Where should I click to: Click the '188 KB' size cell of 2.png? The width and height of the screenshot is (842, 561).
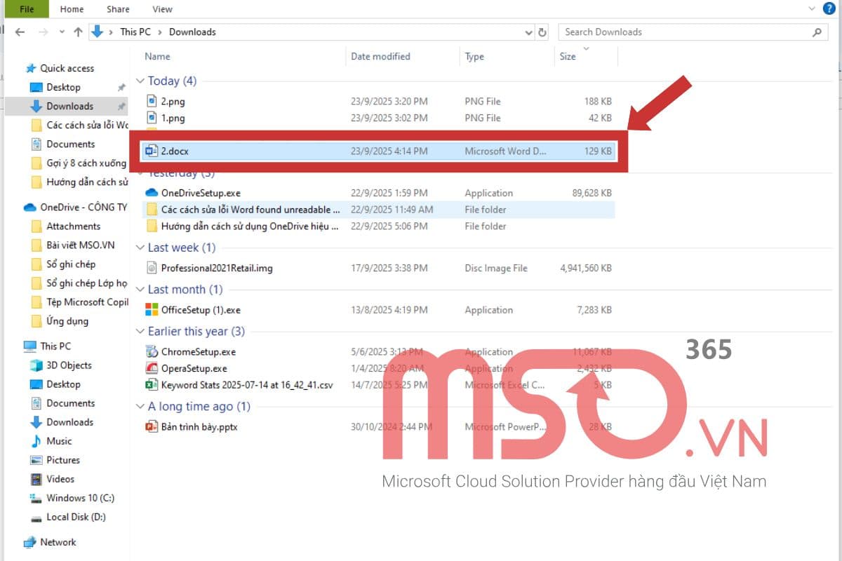pyautogui.click(x=598, y=101)
